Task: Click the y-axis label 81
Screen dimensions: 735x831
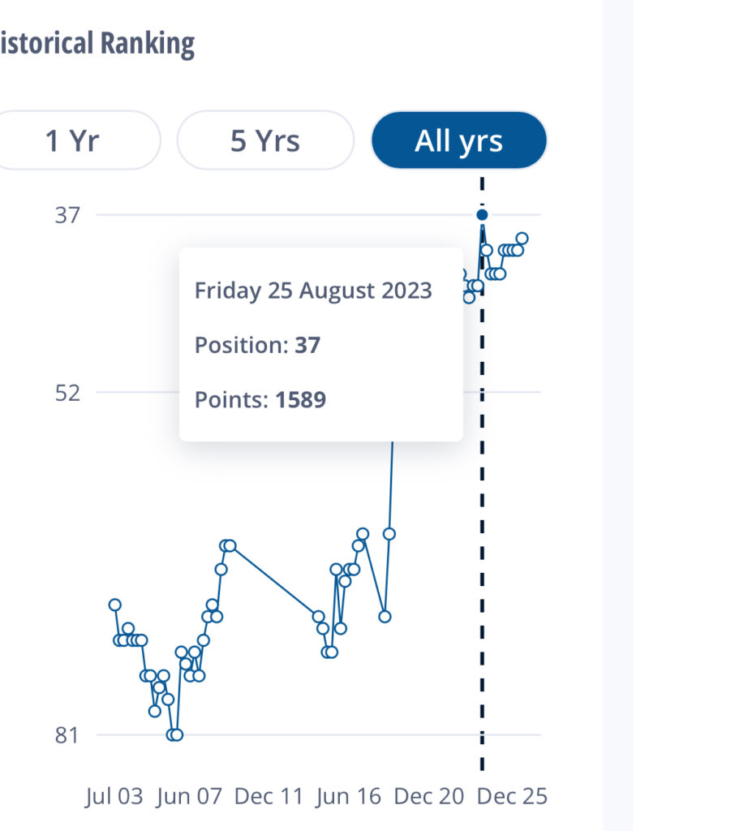Action: [x=68, y=735]
